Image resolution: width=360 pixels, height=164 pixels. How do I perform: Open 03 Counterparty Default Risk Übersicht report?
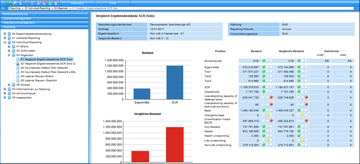pyautogui.click(x=45, y=68)
